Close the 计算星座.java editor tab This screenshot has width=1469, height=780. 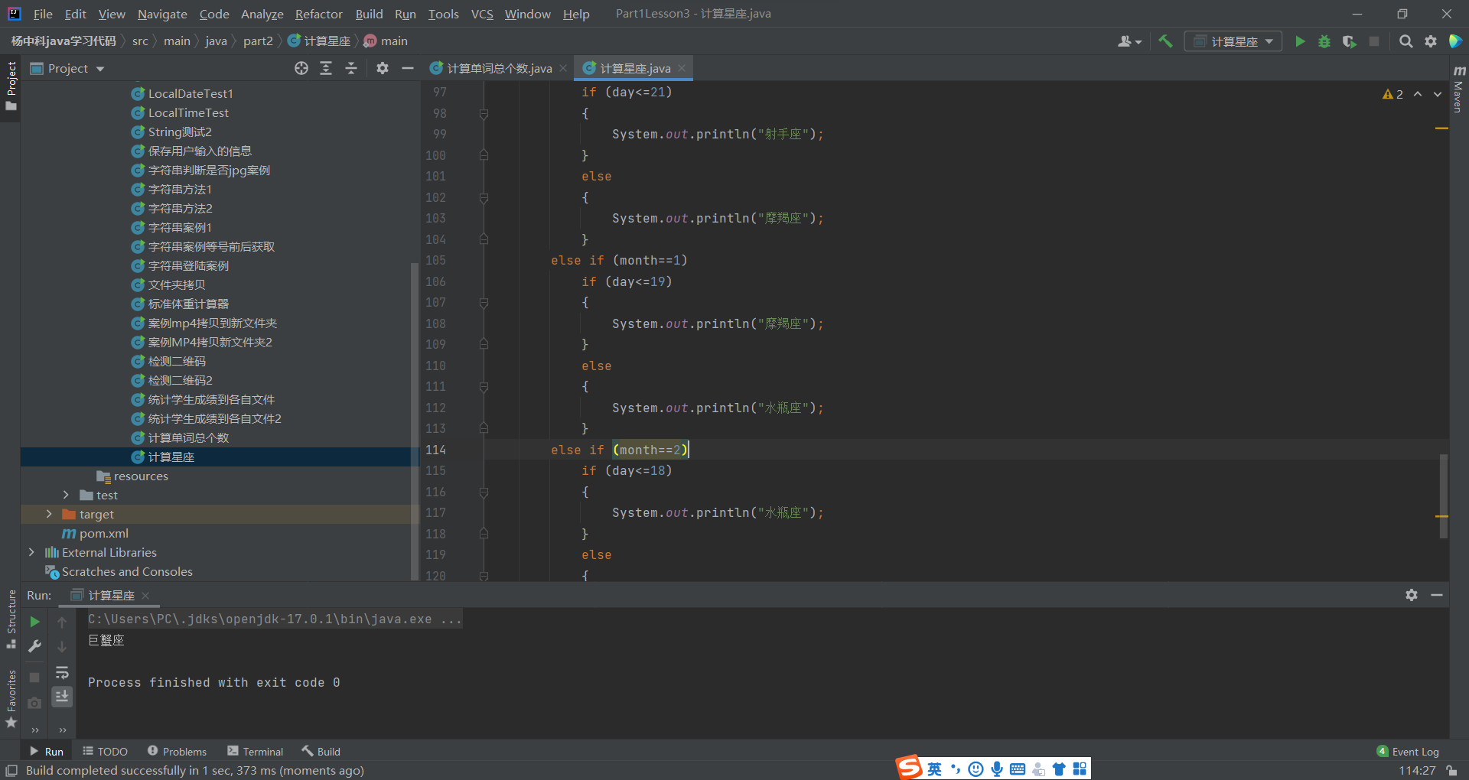point(681,68)
